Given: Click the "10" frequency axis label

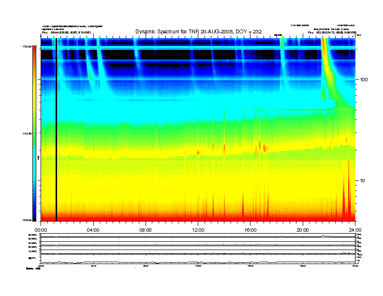Looking at the screenshot, I should (363, 181).
